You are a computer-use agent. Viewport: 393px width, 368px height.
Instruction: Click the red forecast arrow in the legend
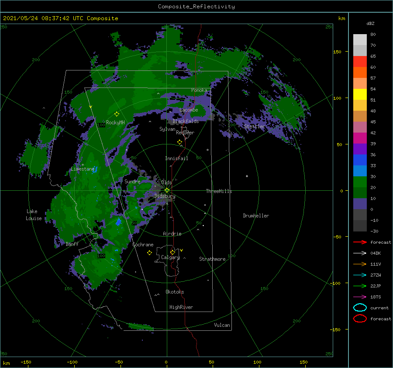tap(360, 242)
